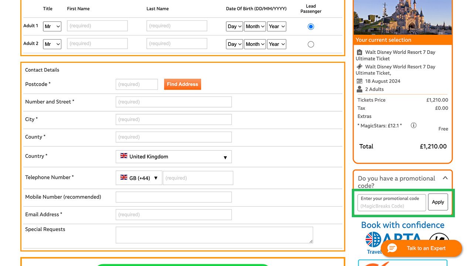Image resolution: width=473 pixels, height=266 pixels.
Task: Click the promotional code input field
Action: coord(392,202)
